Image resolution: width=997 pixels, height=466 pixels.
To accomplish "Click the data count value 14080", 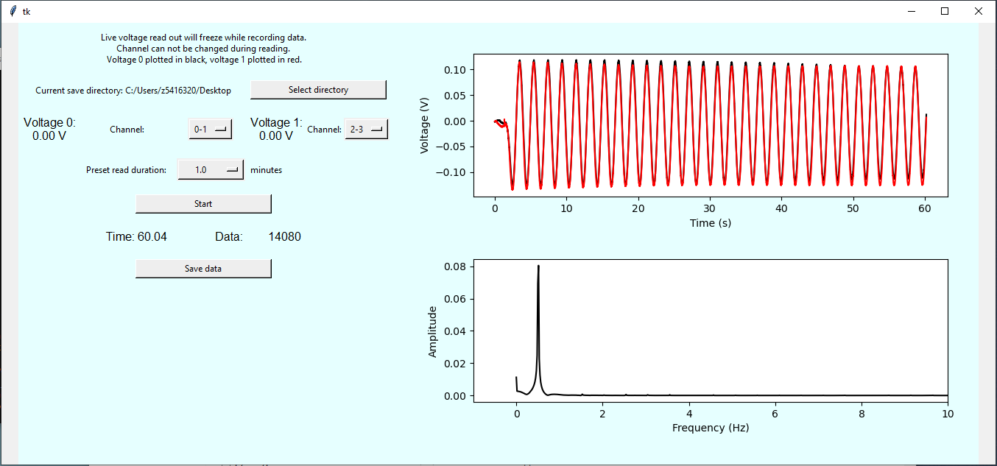I will [284, 236].
